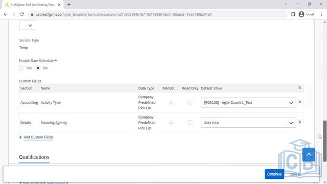
Task: Click the Mandat... column header
Action: [x=170, y=88]
